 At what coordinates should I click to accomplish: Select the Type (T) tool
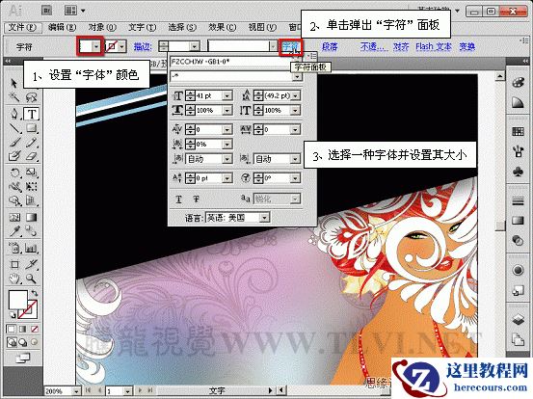tap(31, 114)
